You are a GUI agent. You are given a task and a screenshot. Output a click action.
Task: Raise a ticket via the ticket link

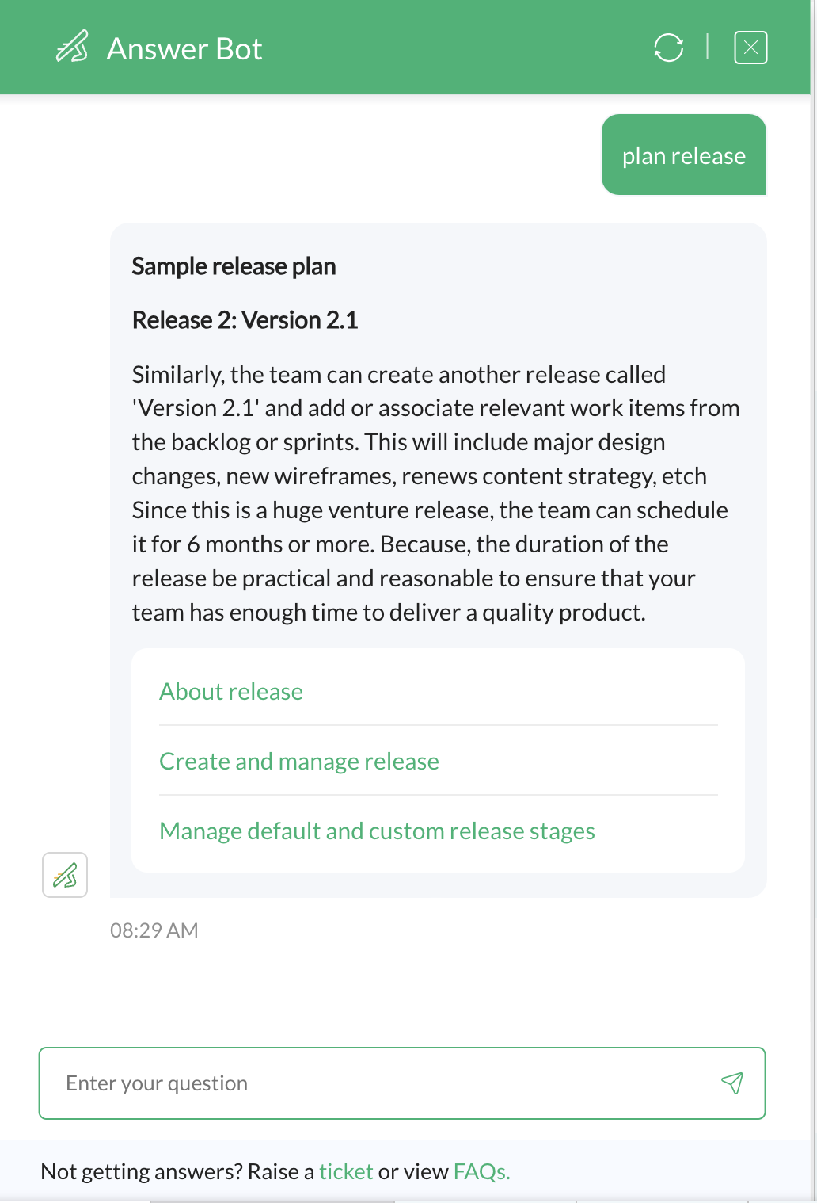[346, 1171]
